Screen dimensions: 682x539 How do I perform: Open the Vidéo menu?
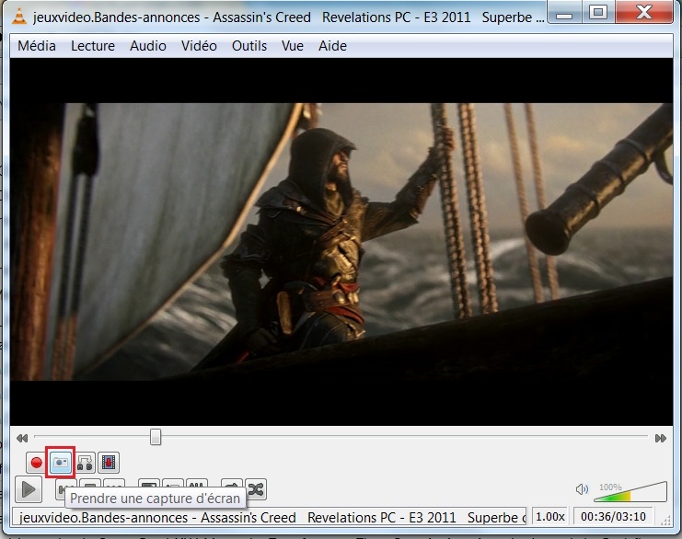(199, 46)
